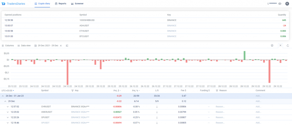Open user profile avatar K
292x125 pixels.
tap(287, 4)
